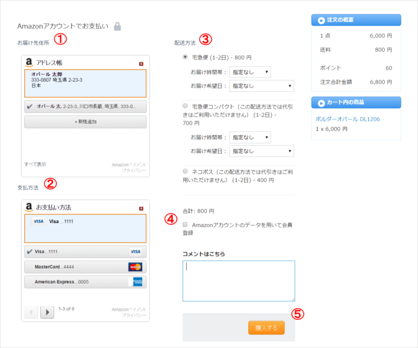
Task: Click the コメントはこちら label
Action: (x=203, y=254)
